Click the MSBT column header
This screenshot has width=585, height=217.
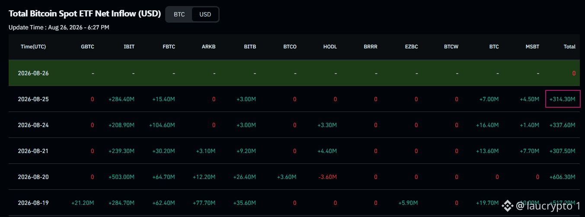coord(532,47)
